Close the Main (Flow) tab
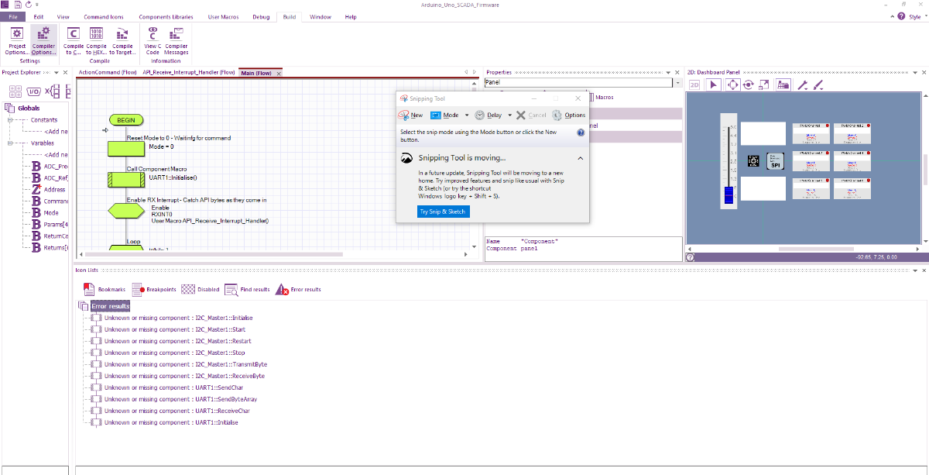Screen dimensions: 929x475 [279, 73]
